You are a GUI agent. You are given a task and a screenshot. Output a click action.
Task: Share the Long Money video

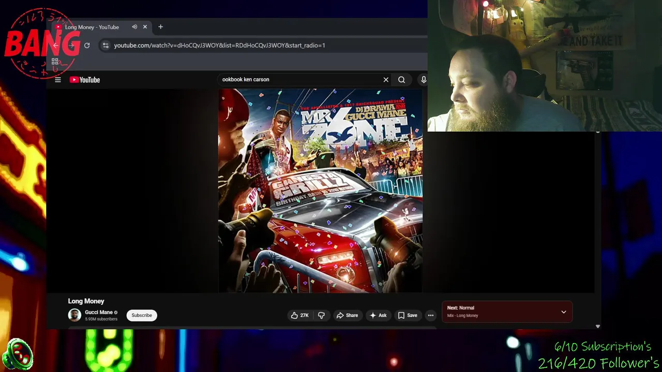(x=347, y=315)
